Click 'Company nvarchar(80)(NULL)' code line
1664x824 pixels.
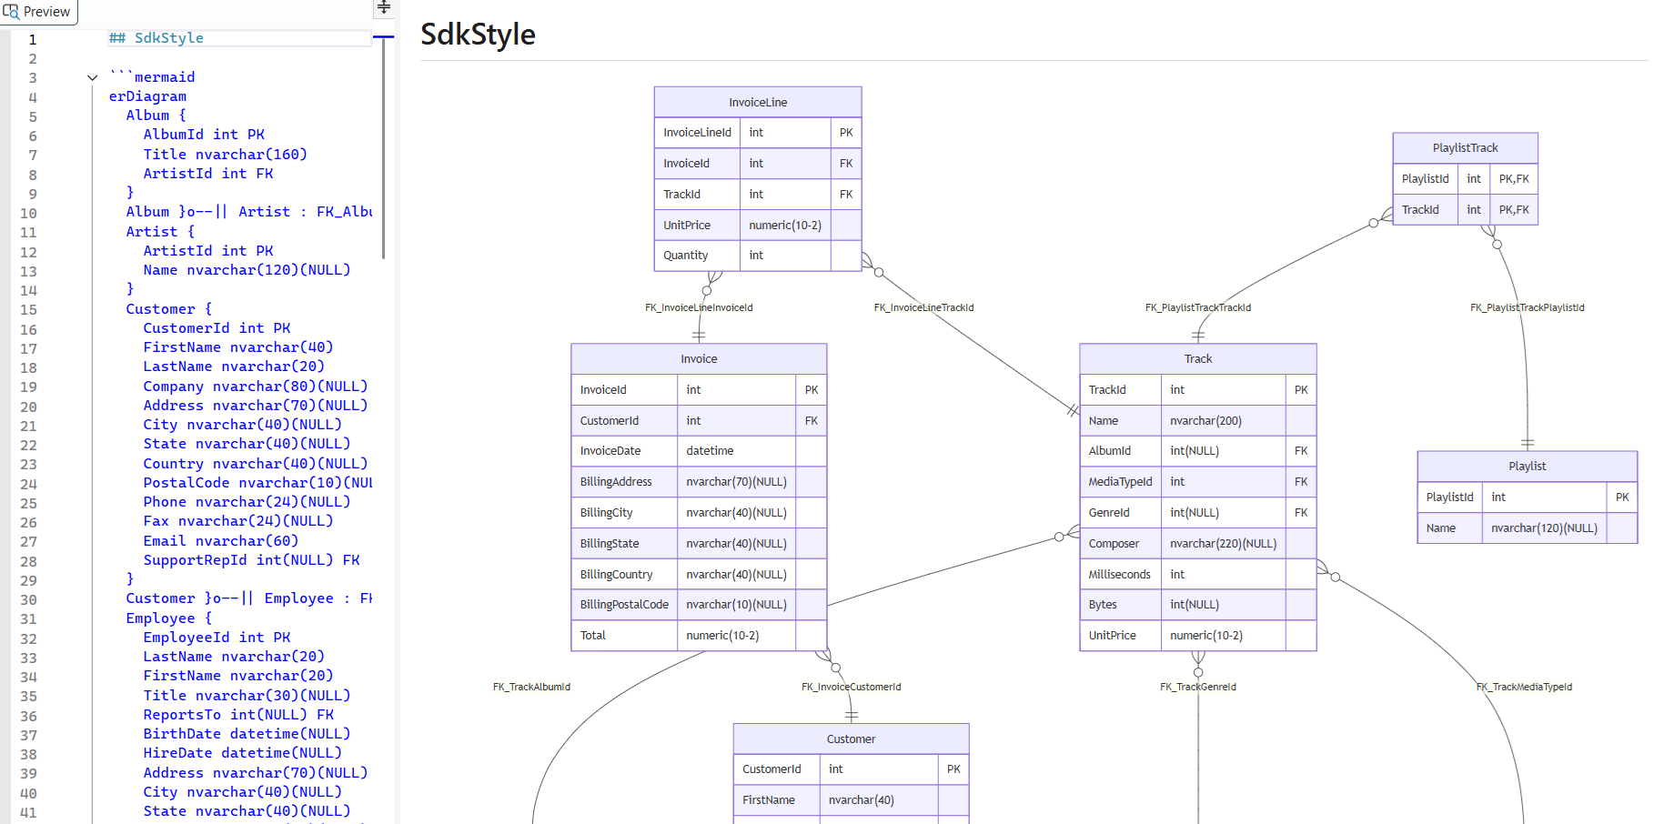(256, 387)
